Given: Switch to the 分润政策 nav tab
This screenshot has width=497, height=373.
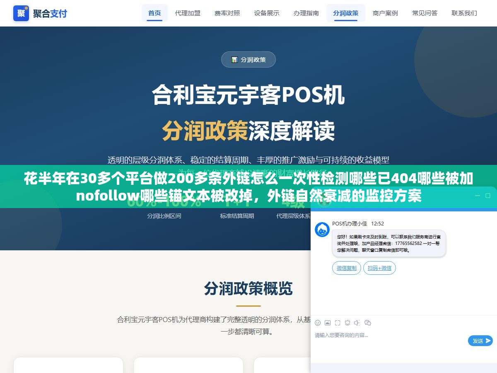Looking at the screenshot, I should (x=346, y=13).
